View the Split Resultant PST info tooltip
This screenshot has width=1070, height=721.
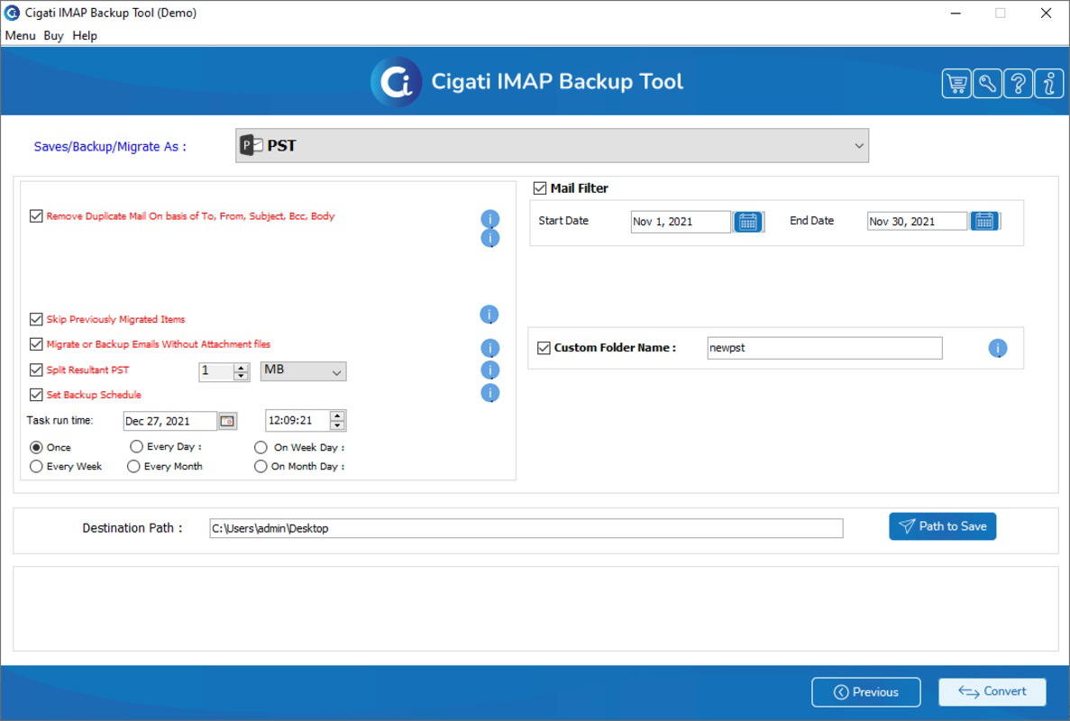click(x=490, y=370)
